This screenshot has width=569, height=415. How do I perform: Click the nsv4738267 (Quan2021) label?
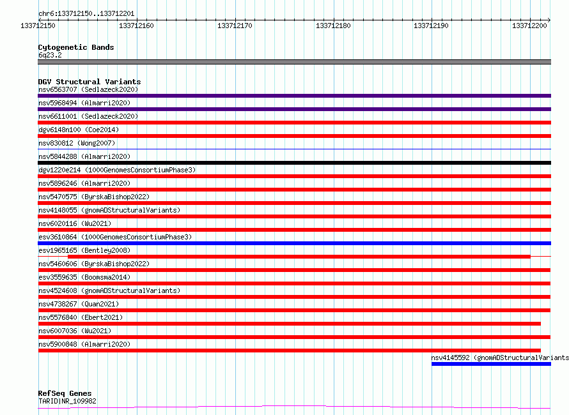pos(79,304)
